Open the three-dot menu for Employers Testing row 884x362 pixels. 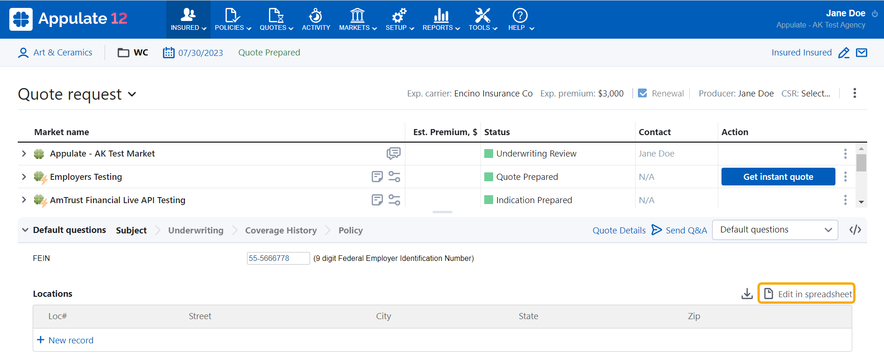(845, 177)
